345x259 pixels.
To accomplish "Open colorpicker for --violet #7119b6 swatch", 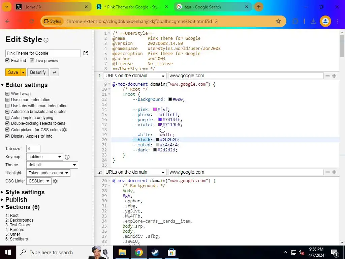I will click(x=160, y=125).
